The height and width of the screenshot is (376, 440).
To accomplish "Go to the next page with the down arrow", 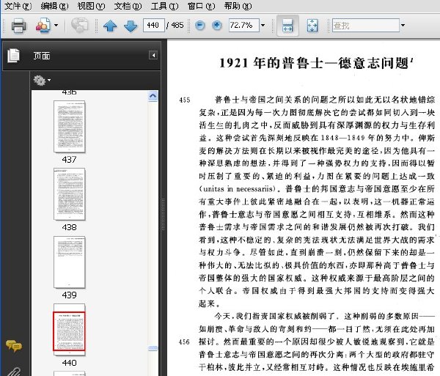I will tap(131, 26).
